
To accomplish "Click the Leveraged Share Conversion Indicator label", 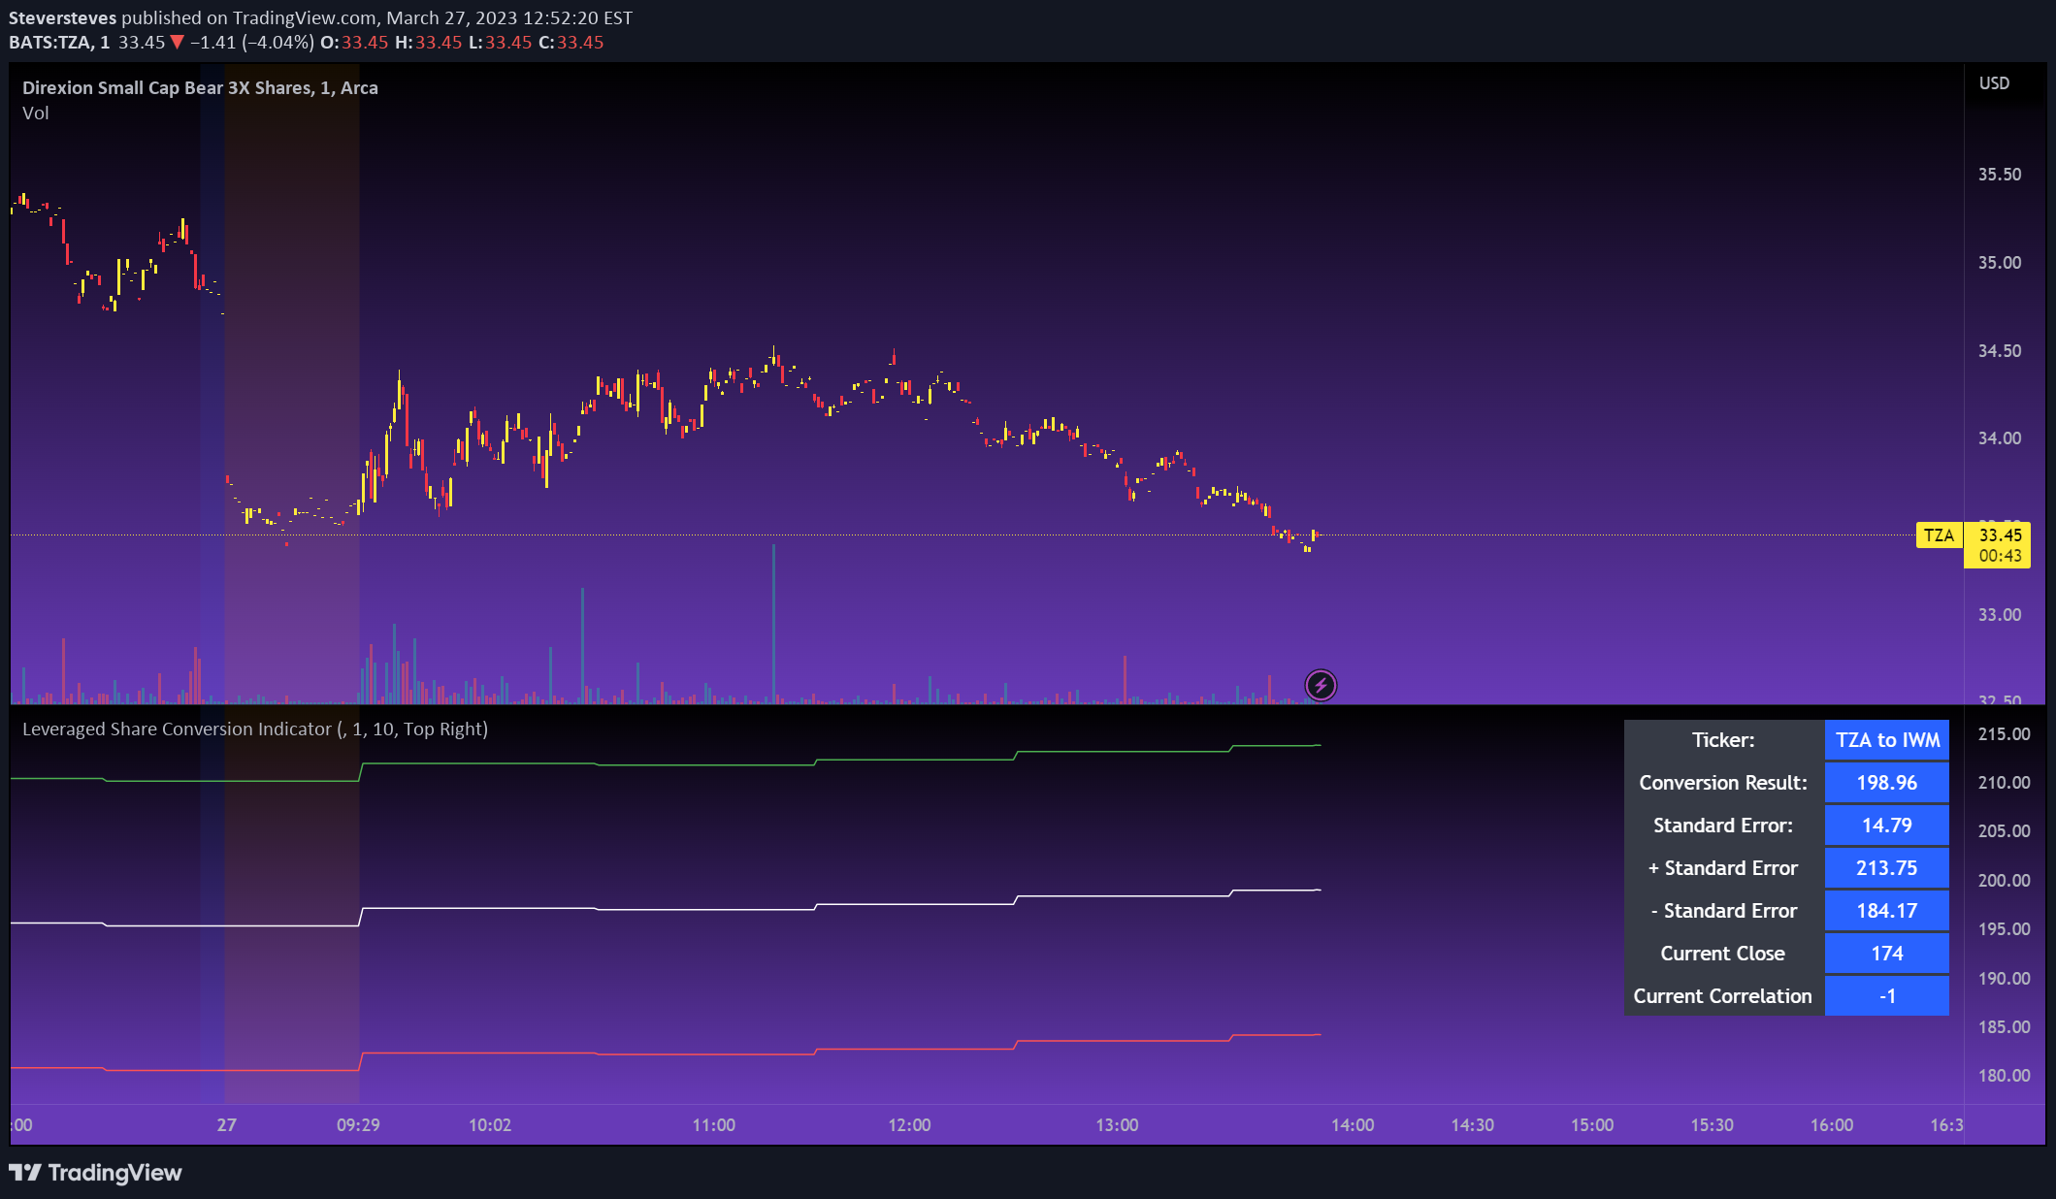I will click(x=254, y=729).
